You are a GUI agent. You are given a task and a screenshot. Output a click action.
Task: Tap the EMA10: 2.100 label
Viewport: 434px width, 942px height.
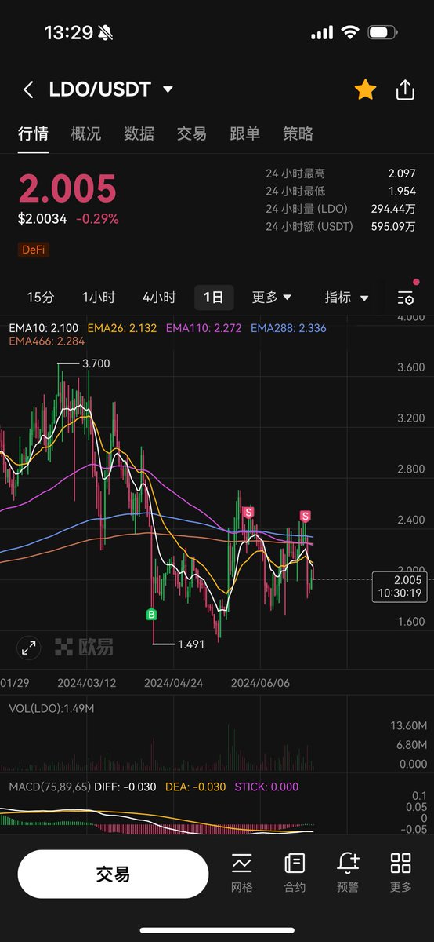[x=44, y=328]
